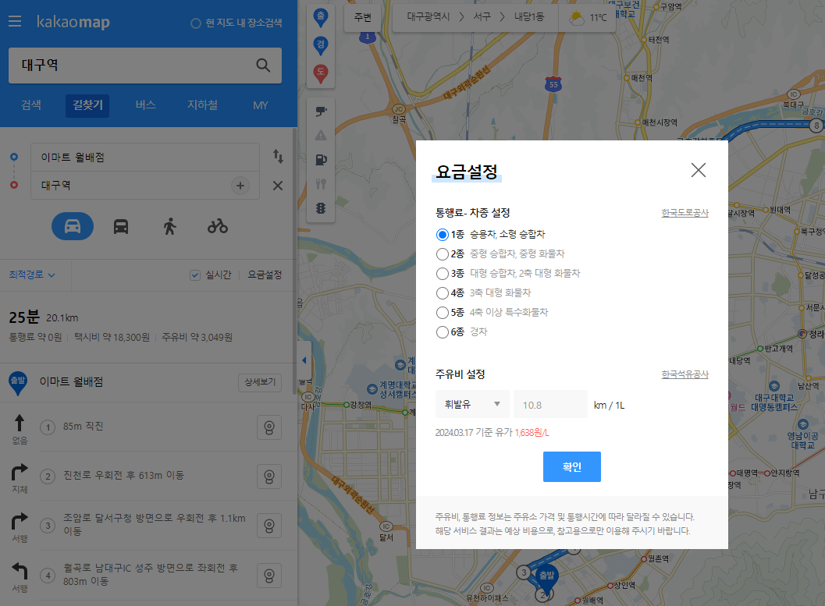Click 상세보기 details button

click(x=260, y=382)
